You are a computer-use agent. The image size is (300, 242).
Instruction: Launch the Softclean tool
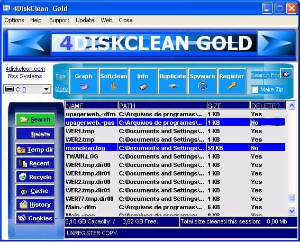pyautogui.click(x=113, y=81)
